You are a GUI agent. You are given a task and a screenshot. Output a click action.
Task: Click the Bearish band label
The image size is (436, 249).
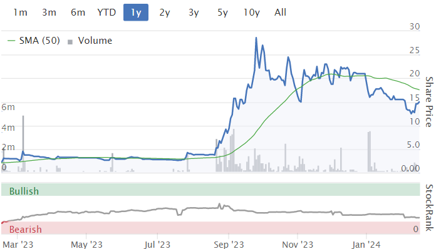click(x=25, y=230)
